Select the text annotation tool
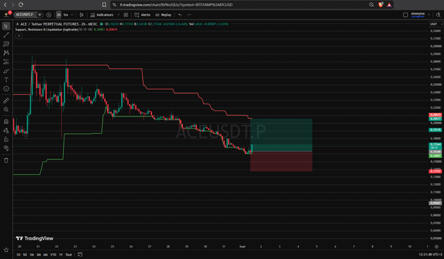The width and height of the screenshot is (444, 259). (x=6, y=80)
